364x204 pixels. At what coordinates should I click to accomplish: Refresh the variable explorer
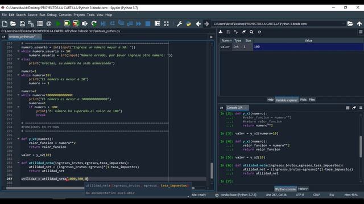click(x=259, y=32)
